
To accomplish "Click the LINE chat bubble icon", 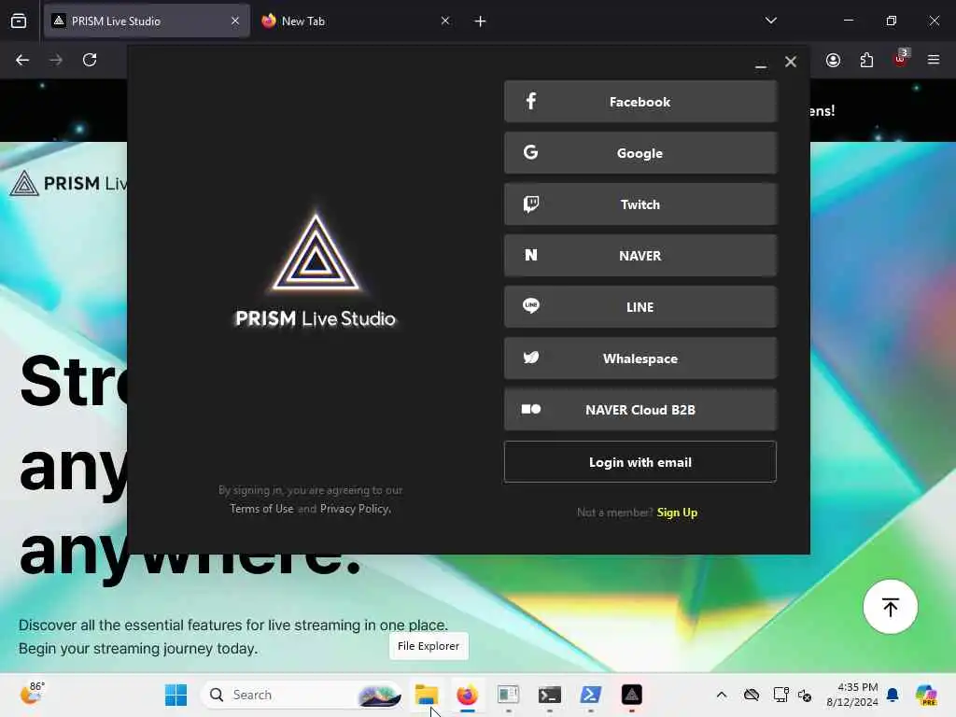I will tap(531, 305).
